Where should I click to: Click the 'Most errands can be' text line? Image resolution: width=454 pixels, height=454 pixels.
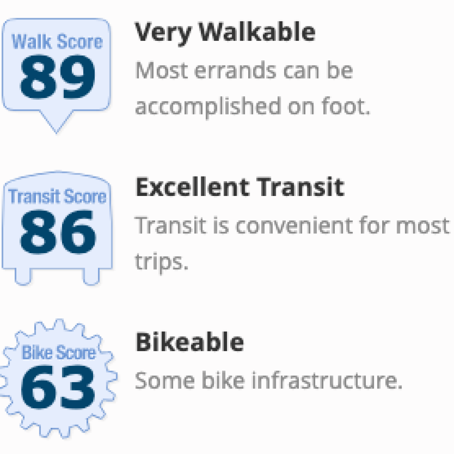pyautogui.click(x=244, y=70)
